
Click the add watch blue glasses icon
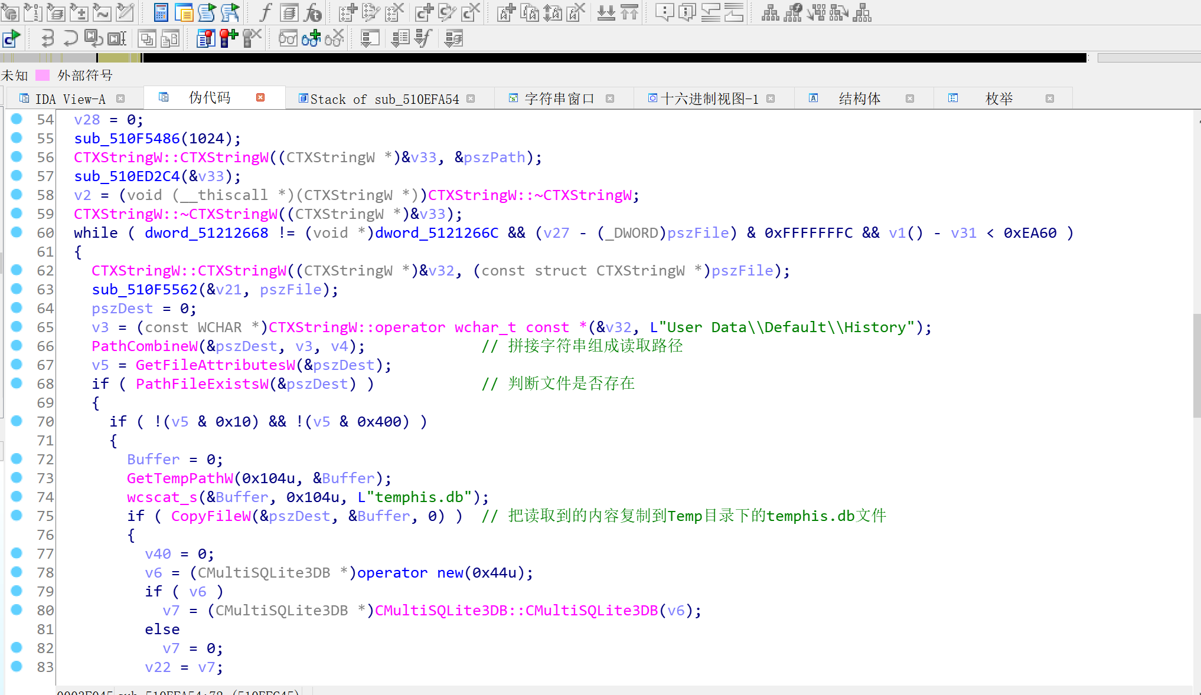(311, 38)
